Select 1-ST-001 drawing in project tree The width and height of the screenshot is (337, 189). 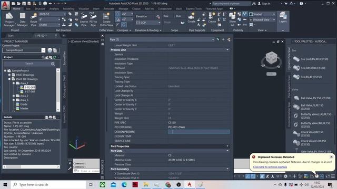[29, 91]
